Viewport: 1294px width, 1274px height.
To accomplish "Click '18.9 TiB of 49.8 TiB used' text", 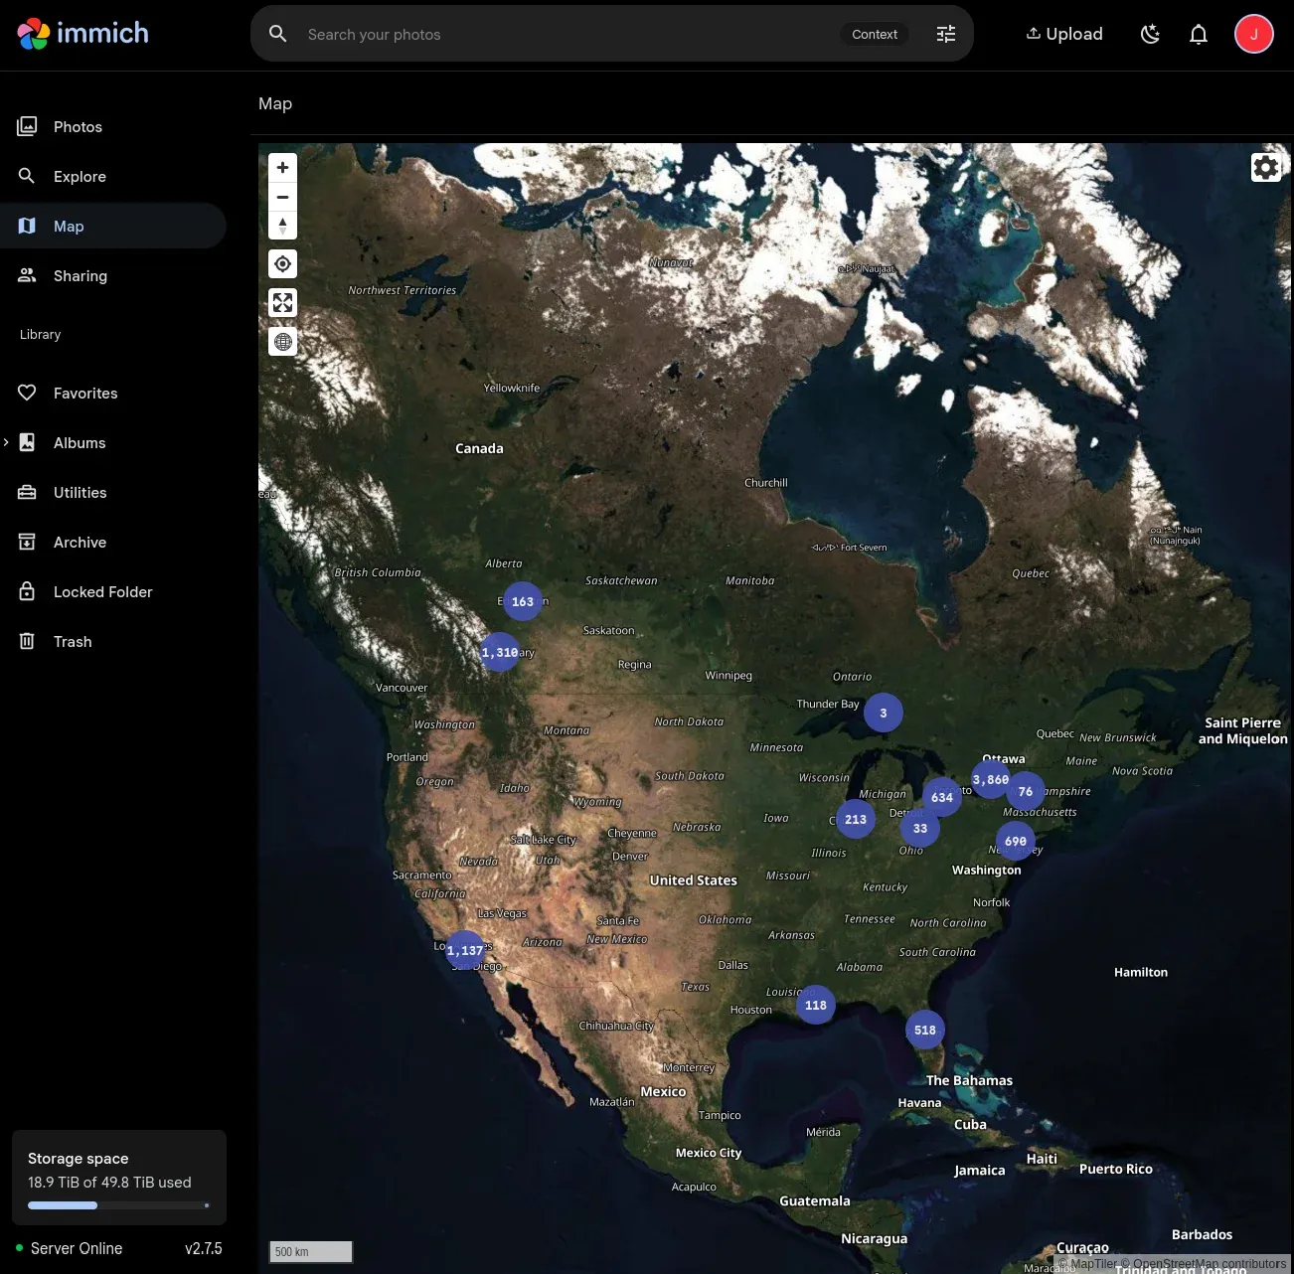I will tap(109, 1183).
